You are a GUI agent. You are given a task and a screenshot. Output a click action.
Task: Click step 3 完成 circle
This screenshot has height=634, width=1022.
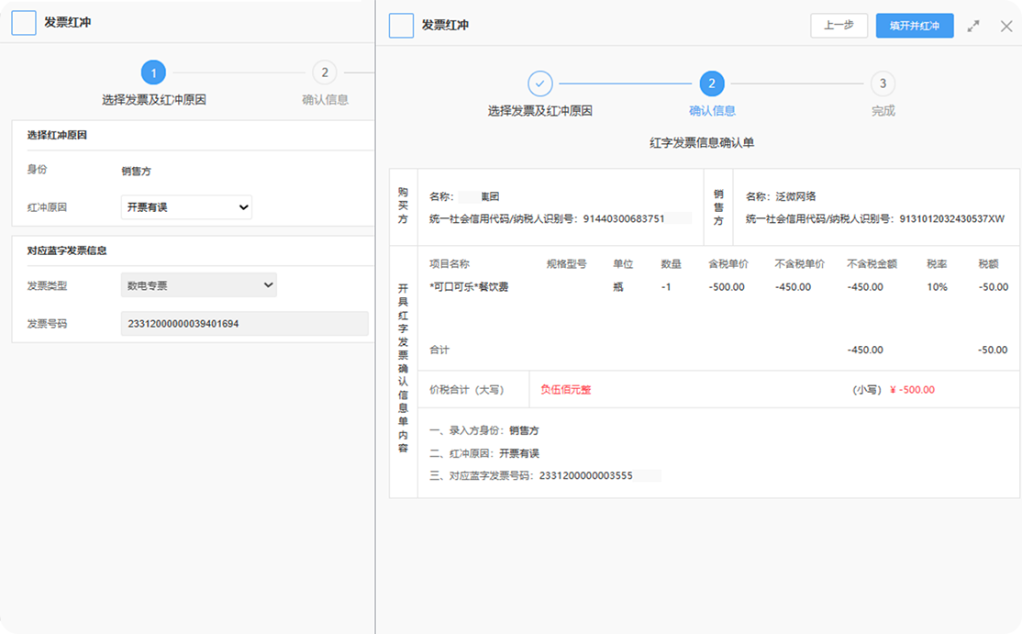click(x=883, y=84)
